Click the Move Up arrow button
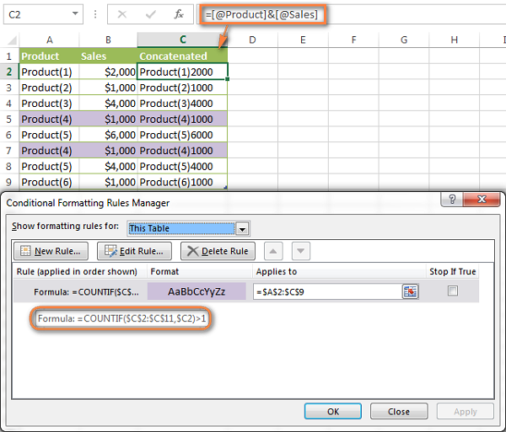Viewport: 506px width, 432px height. coord(273,251)
